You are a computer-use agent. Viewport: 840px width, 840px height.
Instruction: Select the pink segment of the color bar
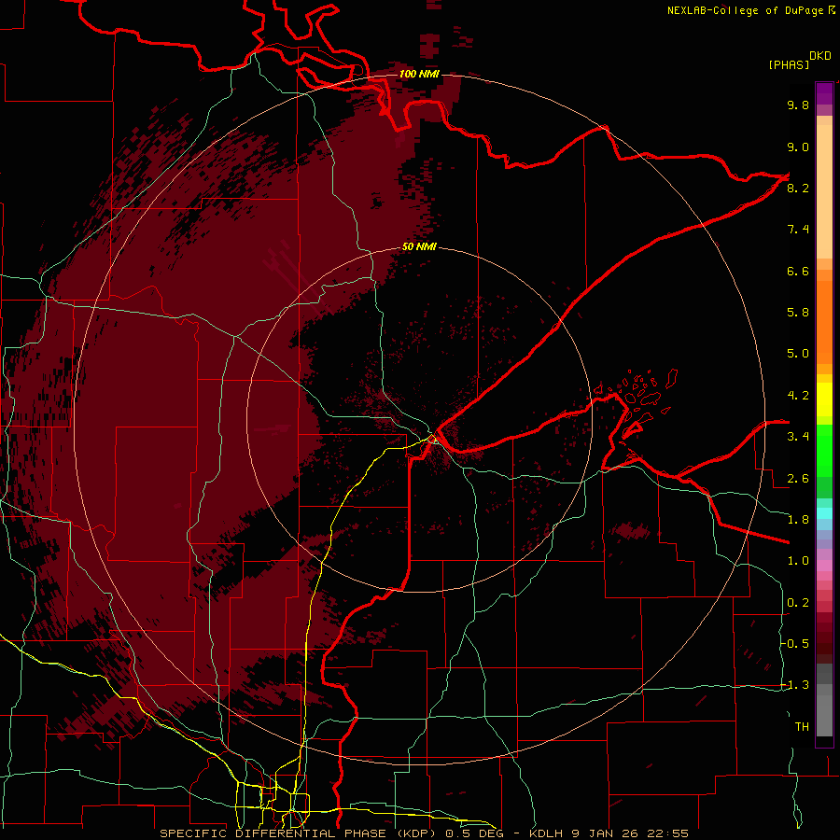(x=824, y=566)
